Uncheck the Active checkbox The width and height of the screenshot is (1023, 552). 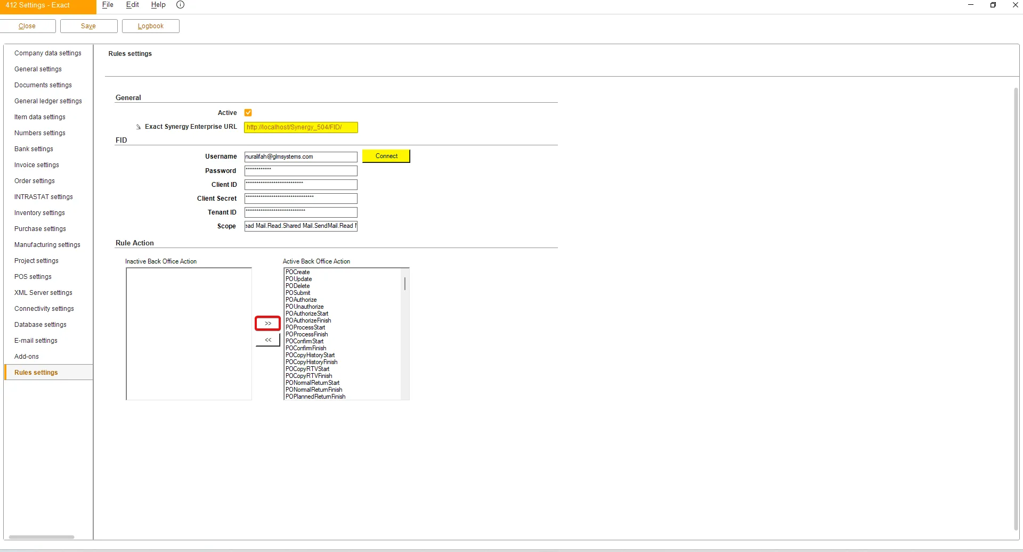point(248,113)
